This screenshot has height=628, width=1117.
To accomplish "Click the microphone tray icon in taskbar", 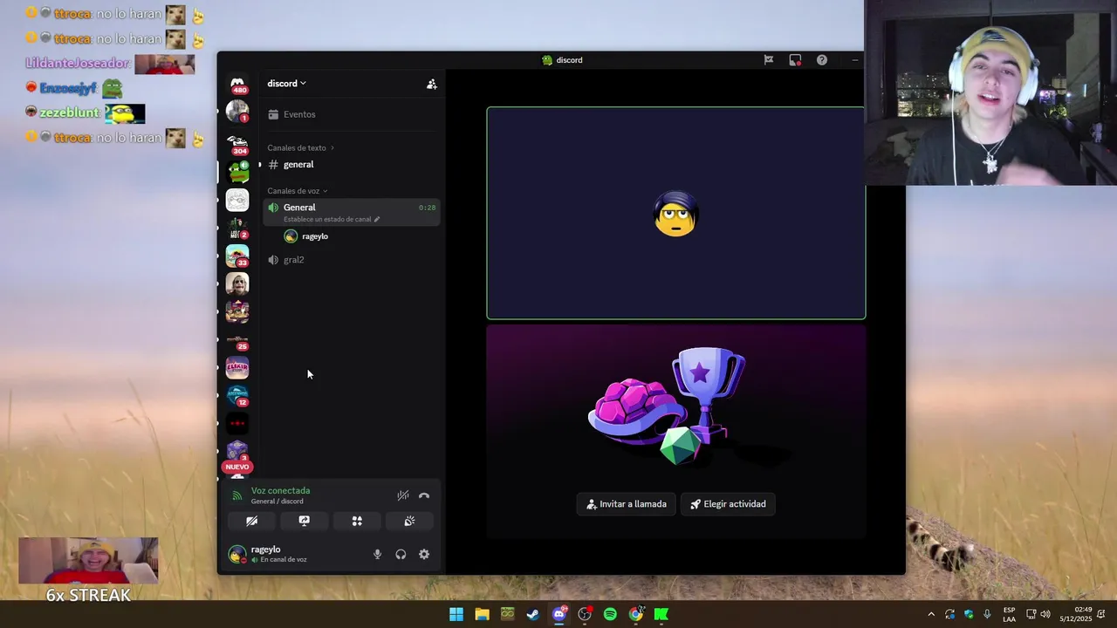I will (x=987, y=614).
